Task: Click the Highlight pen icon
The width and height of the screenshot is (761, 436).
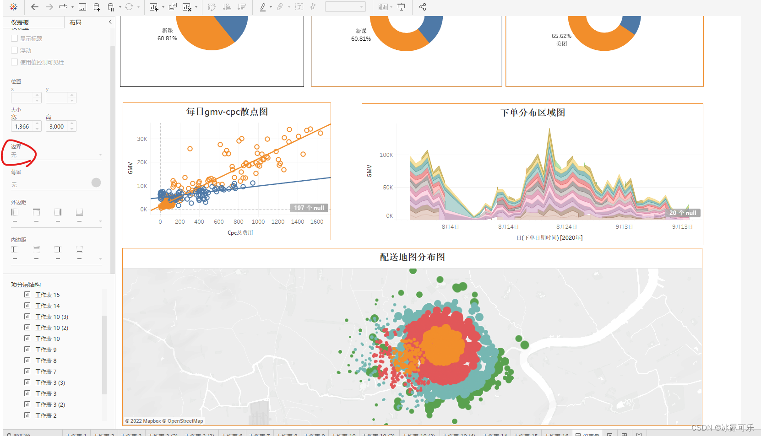Action: pos(263,7)
